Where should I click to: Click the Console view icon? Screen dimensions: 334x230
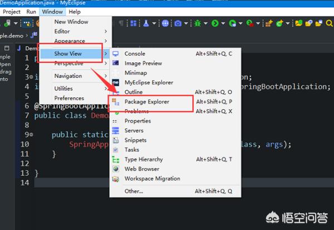116,54
